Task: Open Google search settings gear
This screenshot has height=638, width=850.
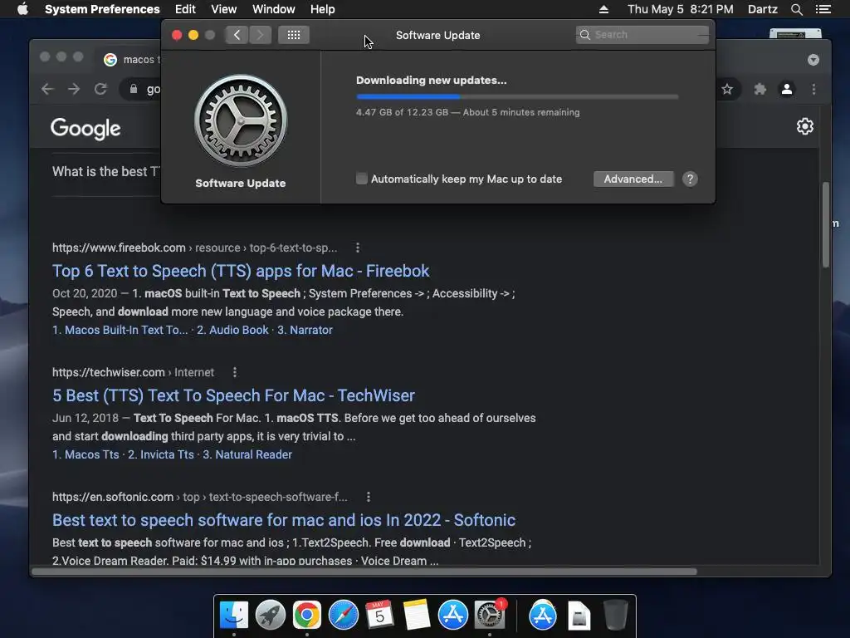Action: tap(805, 126)
